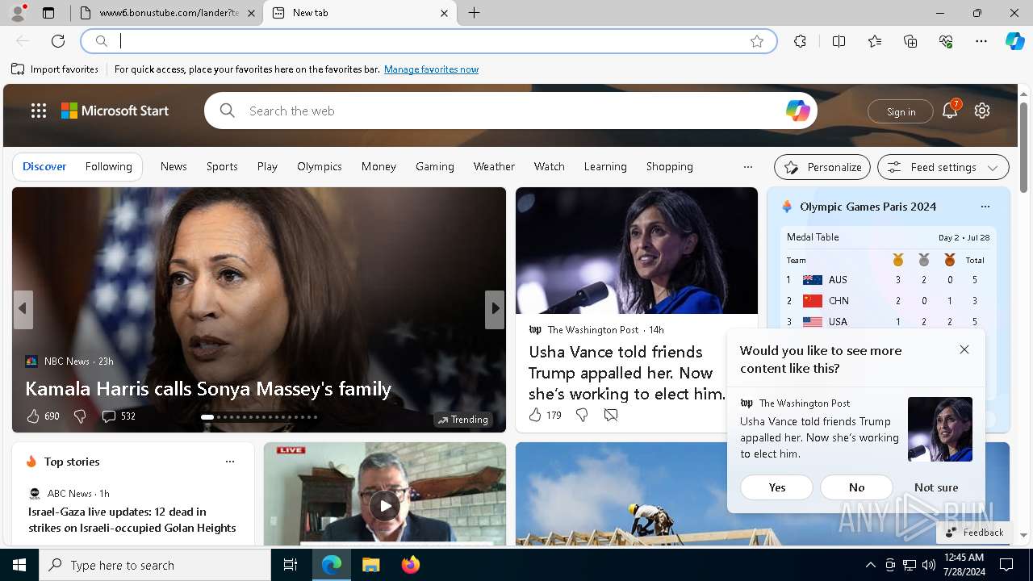Open Money category
This screenshot has width=1033, height=581.
378,166
